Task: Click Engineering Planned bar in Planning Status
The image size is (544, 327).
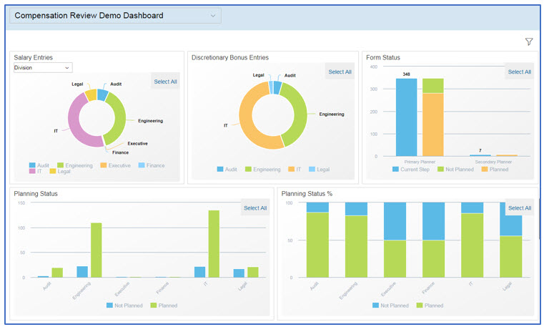Action: tap(96, 250)
